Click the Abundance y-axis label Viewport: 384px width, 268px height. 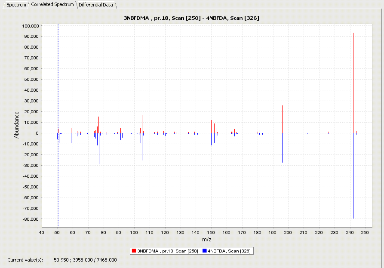(17, 125)
